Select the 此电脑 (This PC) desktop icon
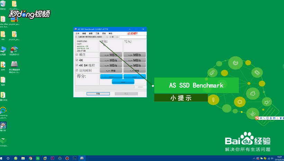 3,51
